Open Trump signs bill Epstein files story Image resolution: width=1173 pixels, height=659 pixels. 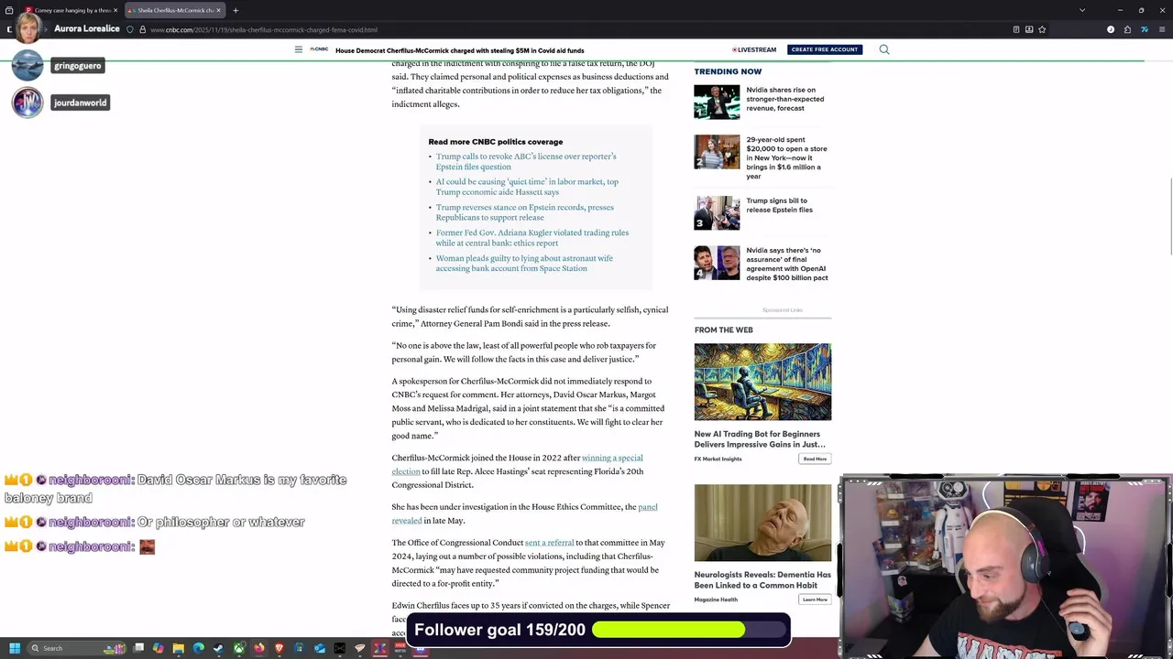tap(779, 205)
